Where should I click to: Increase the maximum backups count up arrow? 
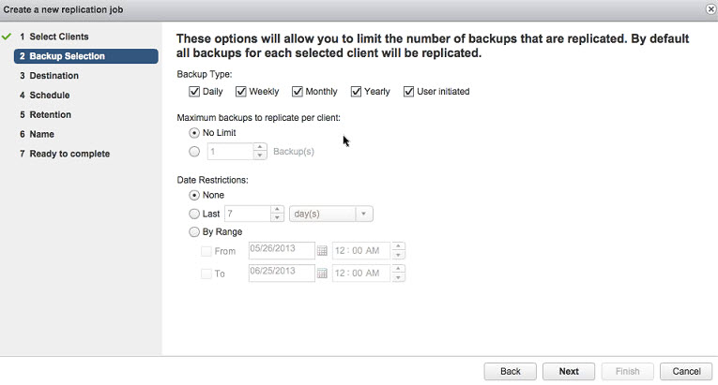click(260, 147)
